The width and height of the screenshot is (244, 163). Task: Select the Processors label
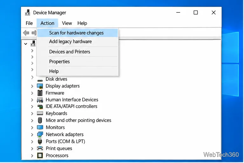pyautogui.click(x=57, y=155)
